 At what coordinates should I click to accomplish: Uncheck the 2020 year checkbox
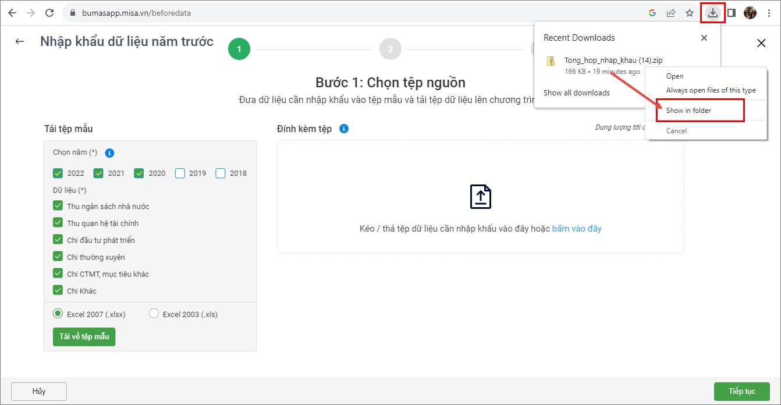tap(139, 173)
